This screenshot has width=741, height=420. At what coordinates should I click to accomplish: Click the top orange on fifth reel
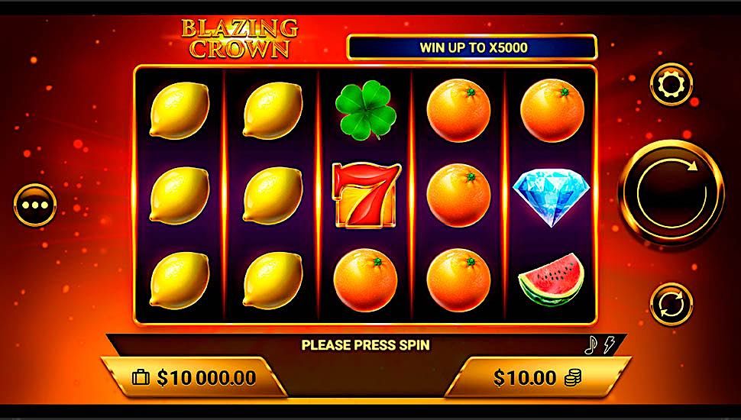tap(552, 111)
